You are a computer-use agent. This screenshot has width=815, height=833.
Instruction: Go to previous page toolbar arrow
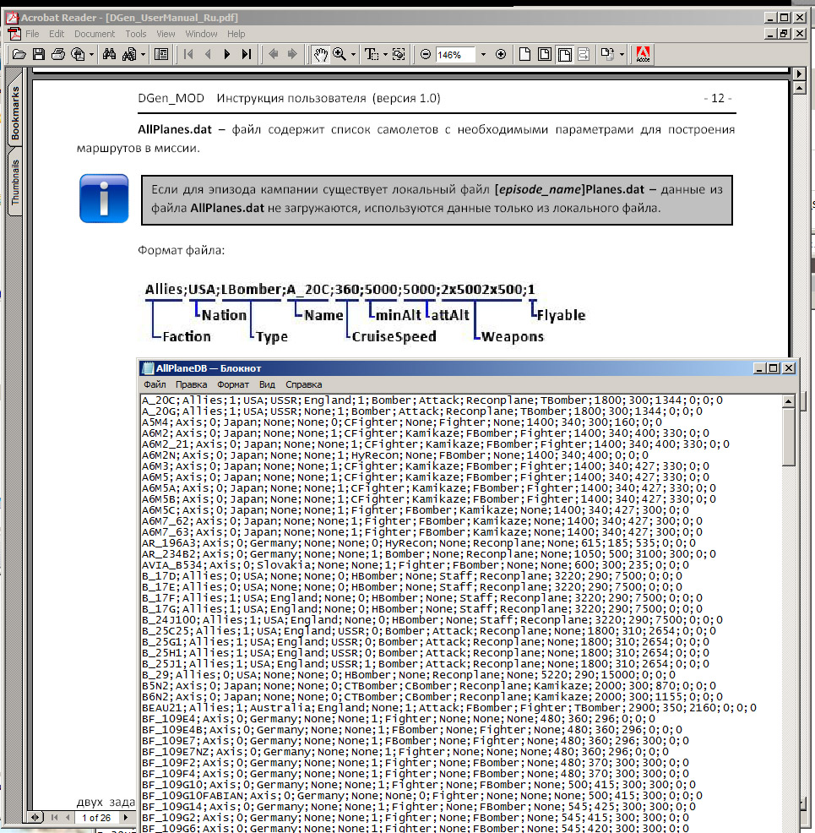[x=208, y=54]
